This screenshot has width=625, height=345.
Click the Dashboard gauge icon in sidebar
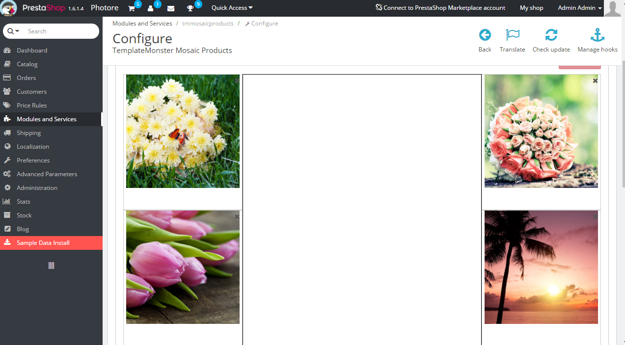(x=7, y=51)
